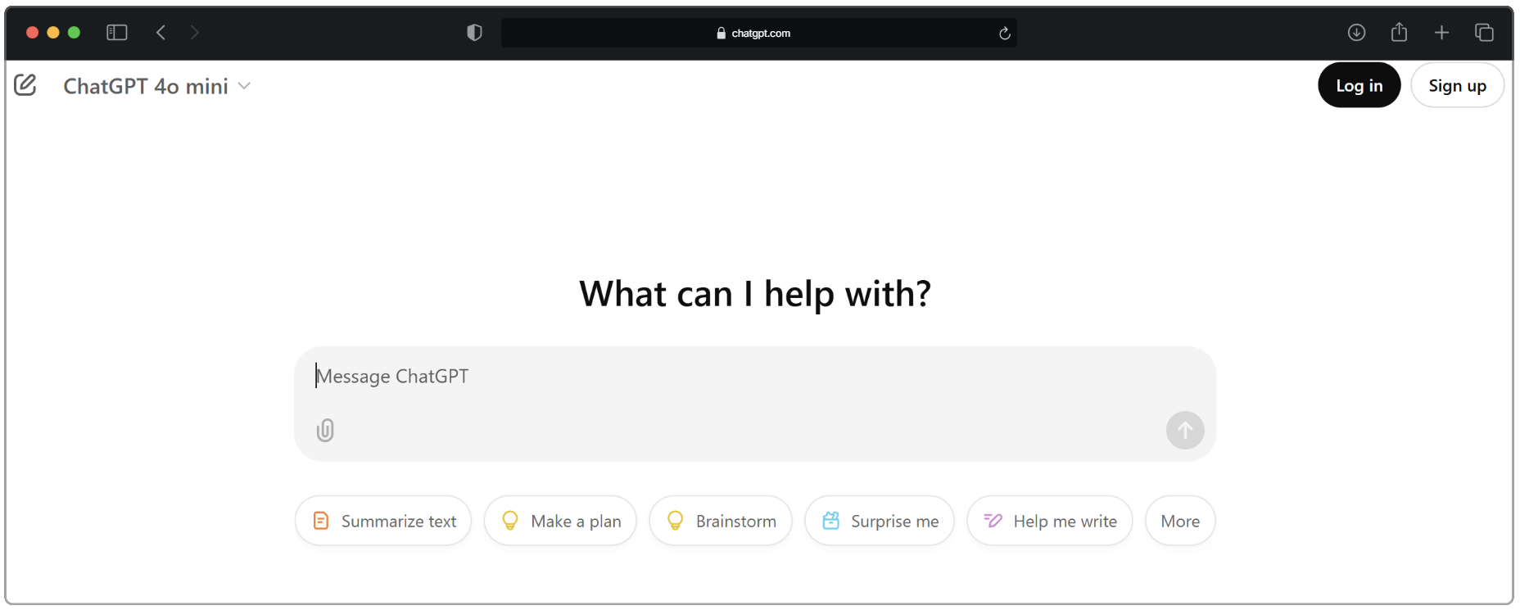Close the Safari window with the red button

point(33,33)
